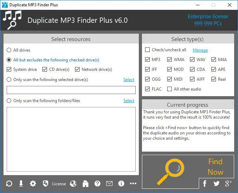The height and width of the screenshot is (193, 238).
Task: Share on the Twitter bird icon
Action: [217, 184]
